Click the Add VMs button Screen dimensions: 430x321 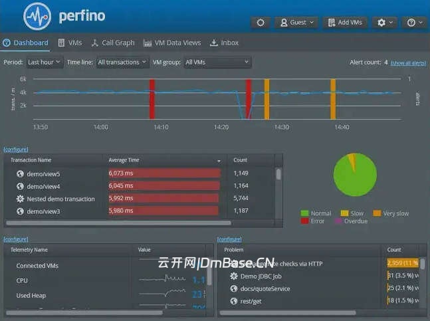pos(345,23)
